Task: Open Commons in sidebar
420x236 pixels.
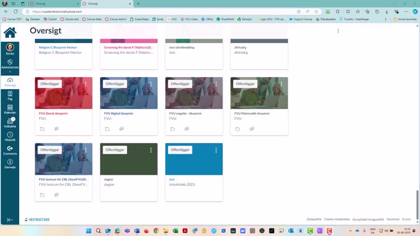Action: point(10,150)
